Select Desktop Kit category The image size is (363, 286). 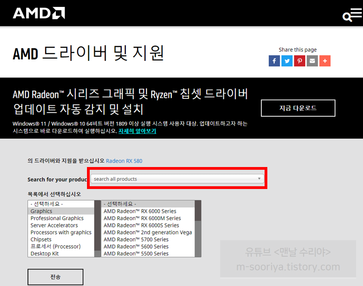pyautogui.click(x=61, y=254)
